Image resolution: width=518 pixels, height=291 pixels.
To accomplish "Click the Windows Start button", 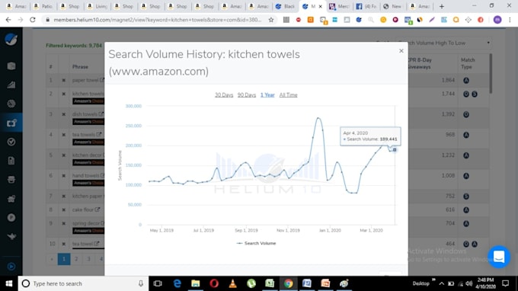I will pyautogui.click(x=9, y=283).
